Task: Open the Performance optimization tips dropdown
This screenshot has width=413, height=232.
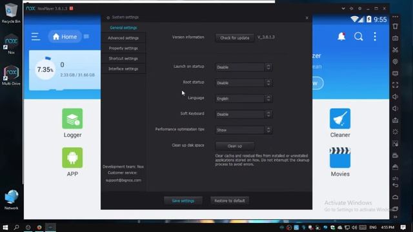Action: click(x=244, y=130)
